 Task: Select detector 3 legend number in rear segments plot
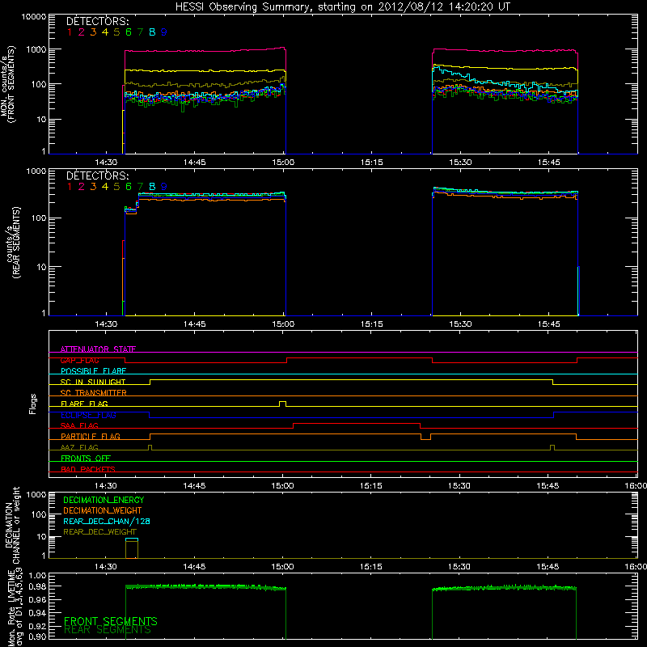pos(93,187)
